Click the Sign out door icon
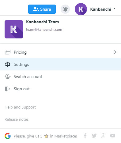This screenshot has height=143, width=121. (7, 89)
